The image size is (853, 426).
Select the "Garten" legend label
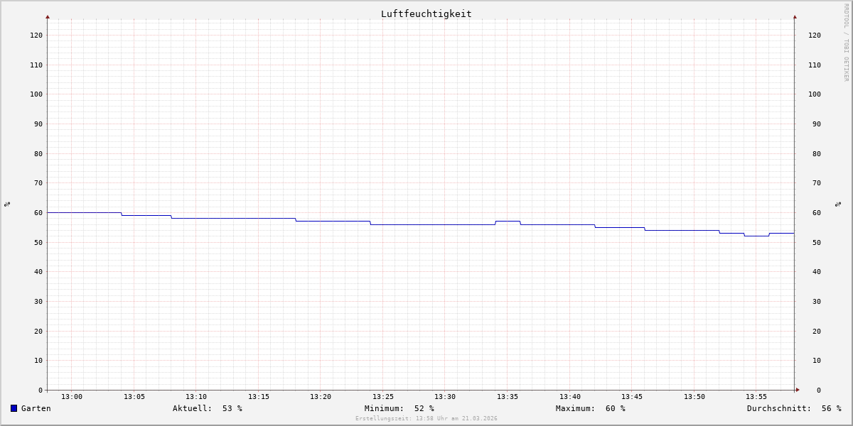click(x=36, y=408)
